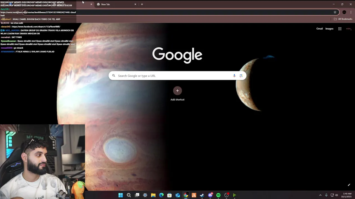This screenshot has width=355, height=199.
Task: Open Windows taskbar search
Action: (x=129, y=195)
